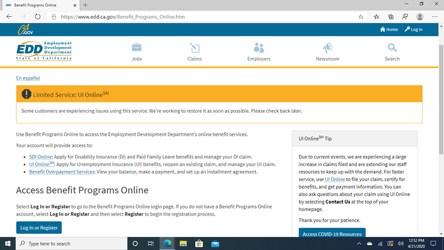
Task: Open the Newsroom megaphone icon
Action: click(x=327, y=48)
